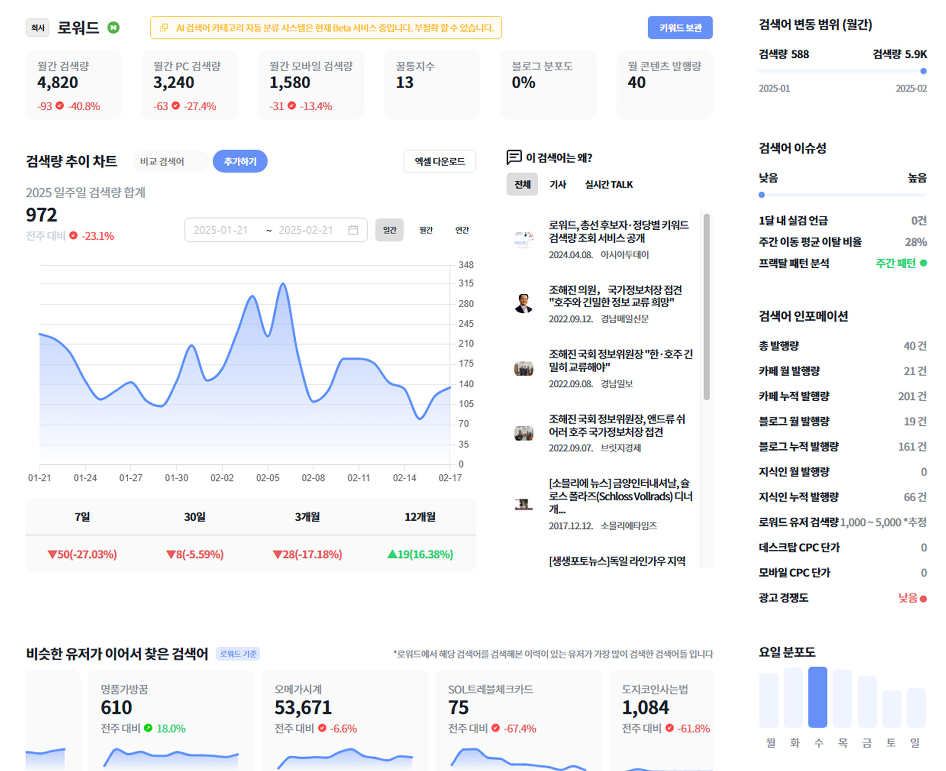Screen dimensions: 946x771
Task: Click the 엑셀 다운로드 button
Action: [x=440, y=161]
